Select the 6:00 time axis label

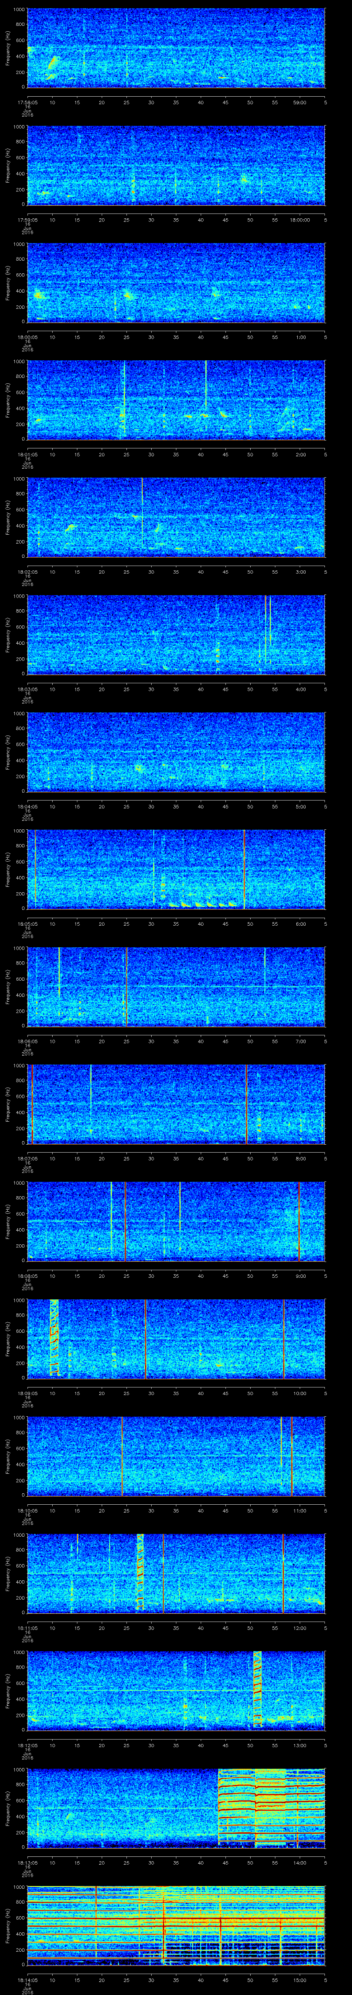(x=300, y=923)
